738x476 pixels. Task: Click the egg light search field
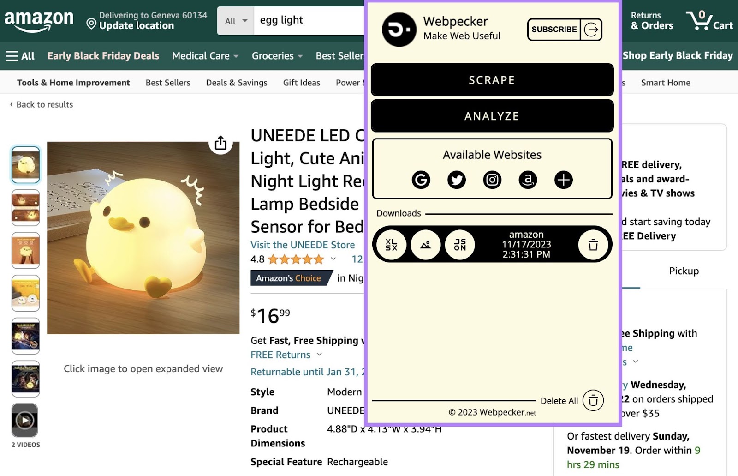pos(309,21)
